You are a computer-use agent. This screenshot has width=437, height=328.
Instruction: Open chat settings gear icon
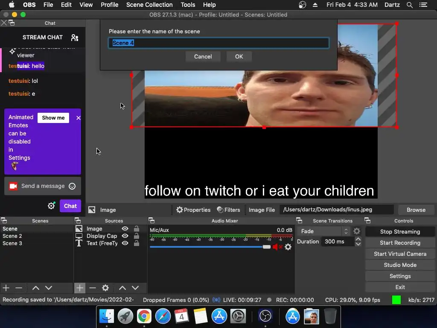click(51, 206)
